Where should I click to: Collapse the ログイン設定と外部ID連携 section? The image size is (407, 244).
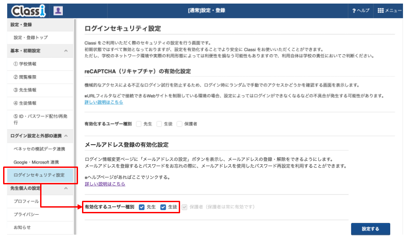click(66, 136)
